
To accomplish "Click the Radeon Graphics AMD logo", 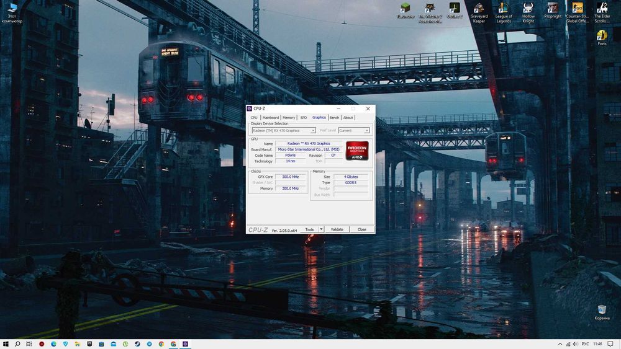I will tap(357, 151).
